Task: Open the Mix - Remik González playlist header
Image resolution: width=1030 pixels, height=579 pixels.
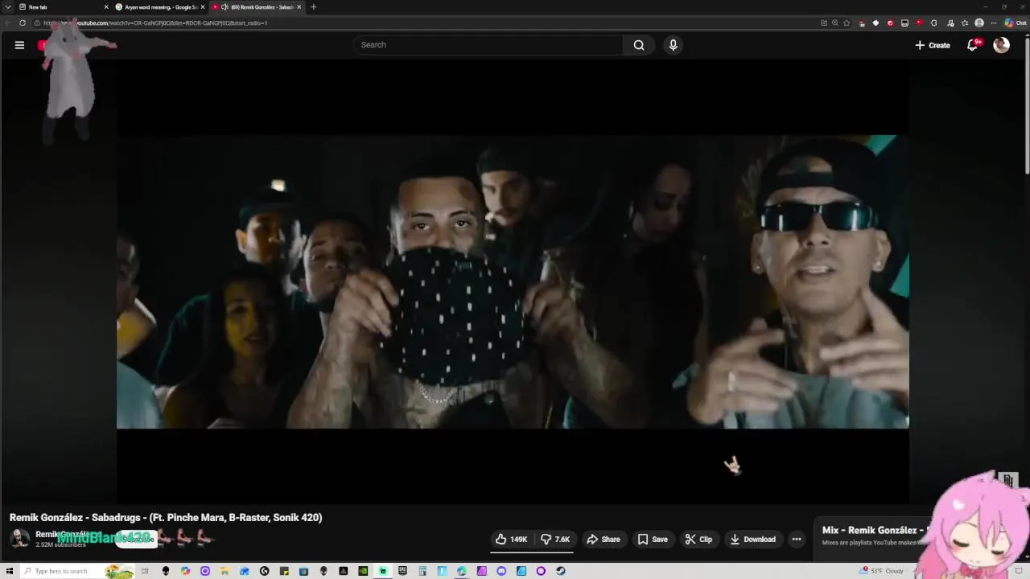Action: (875, 530)
